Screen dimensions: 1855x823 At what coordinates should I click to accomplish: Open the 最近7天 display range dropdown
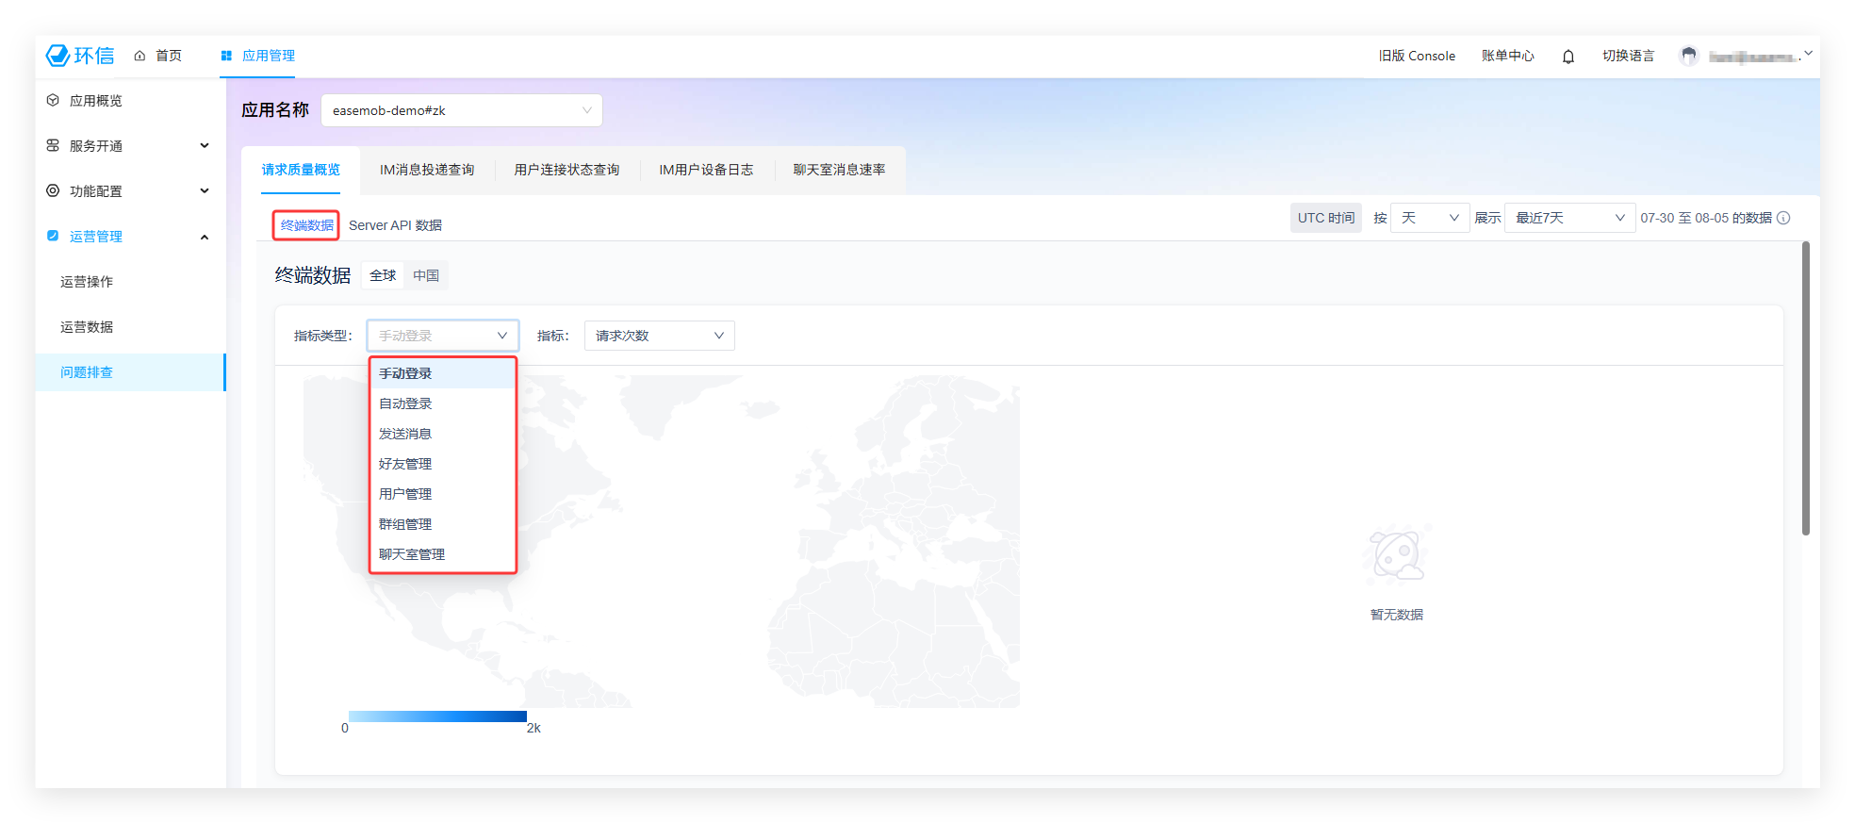pyautogui.click(x=1569, y=219)
